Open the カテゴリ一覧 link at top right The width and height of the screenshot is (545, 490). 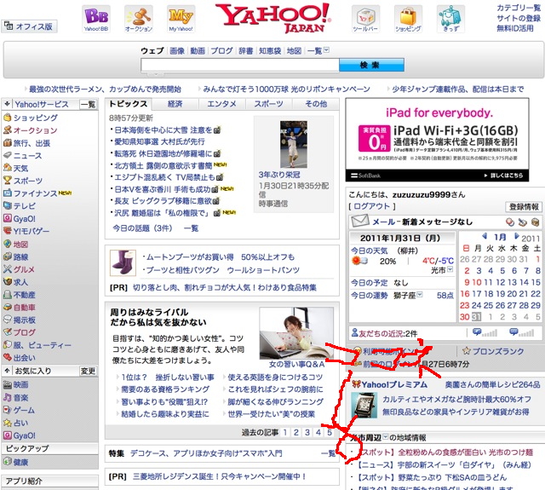tap(519, 8)
